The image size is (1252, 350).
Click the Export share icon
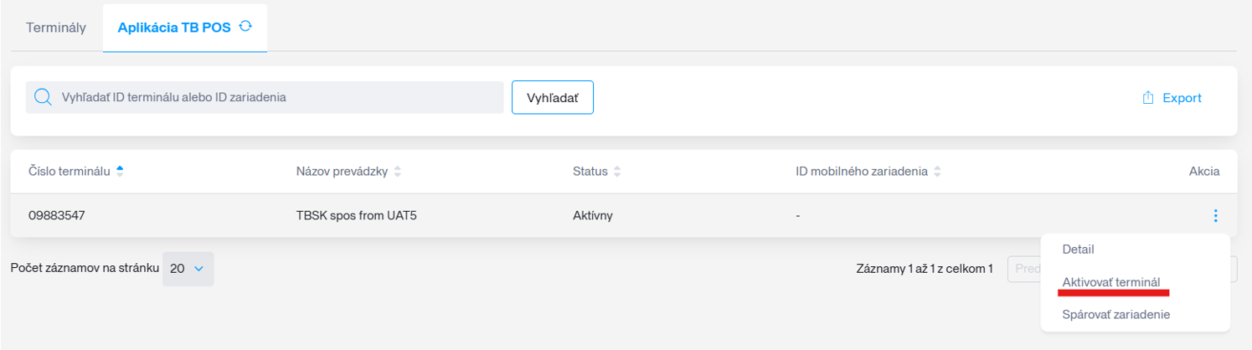click(1148, 98)
